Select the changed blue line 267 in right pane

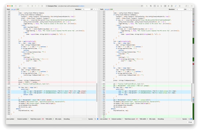point(148,91)
